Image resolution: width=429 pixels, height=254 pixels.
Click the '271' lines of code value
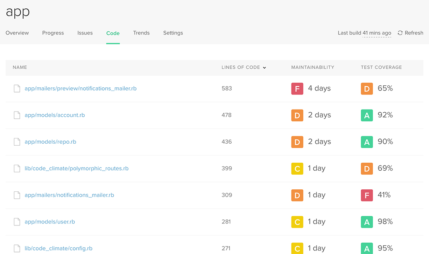(226, 248)
